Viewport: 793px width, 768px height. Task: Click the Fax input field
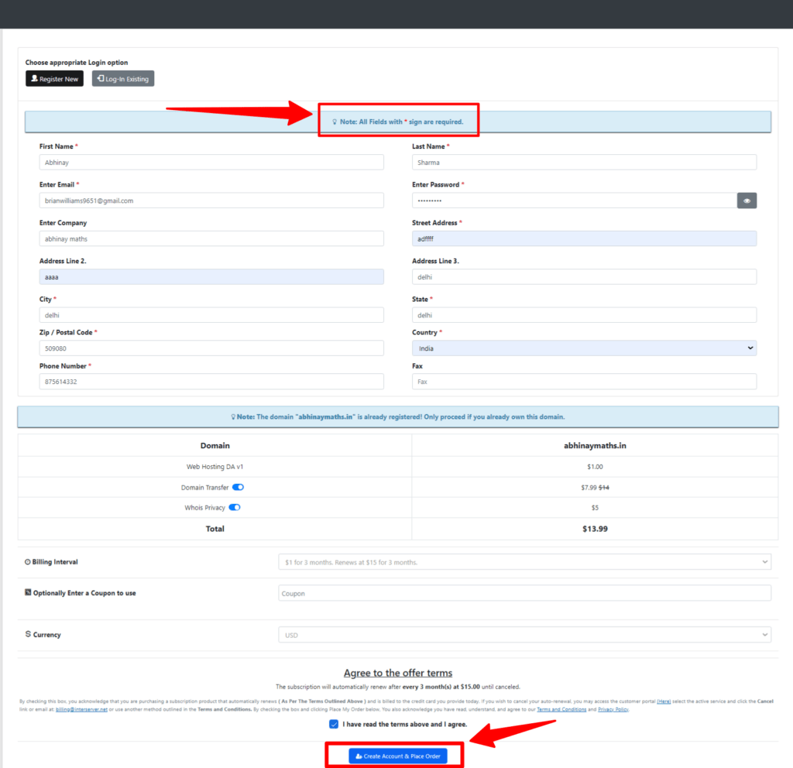click(584, 382)
